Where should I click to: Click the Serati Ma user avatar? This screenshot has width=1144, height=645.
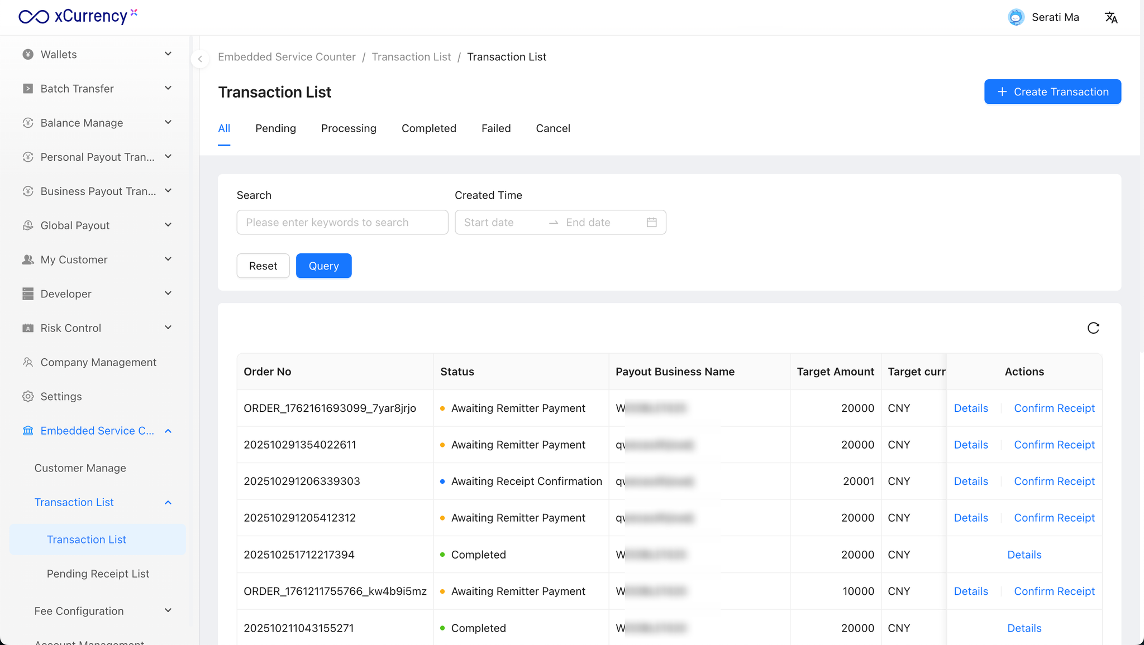[1016, 17]
